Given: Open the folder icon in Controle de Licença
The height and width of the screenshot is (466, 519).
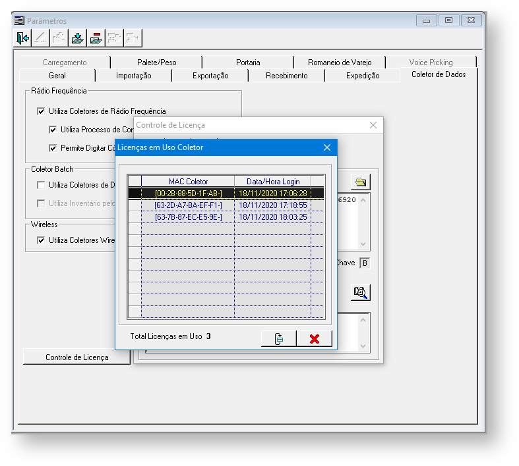Looking at the screenshot, I should click(x=361, y=182).
